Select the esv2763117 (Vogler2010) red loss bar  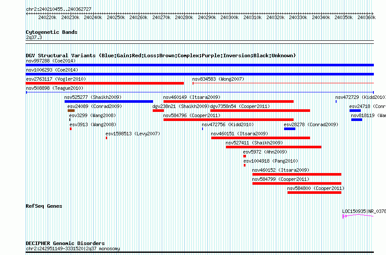[x=105, y=83]
